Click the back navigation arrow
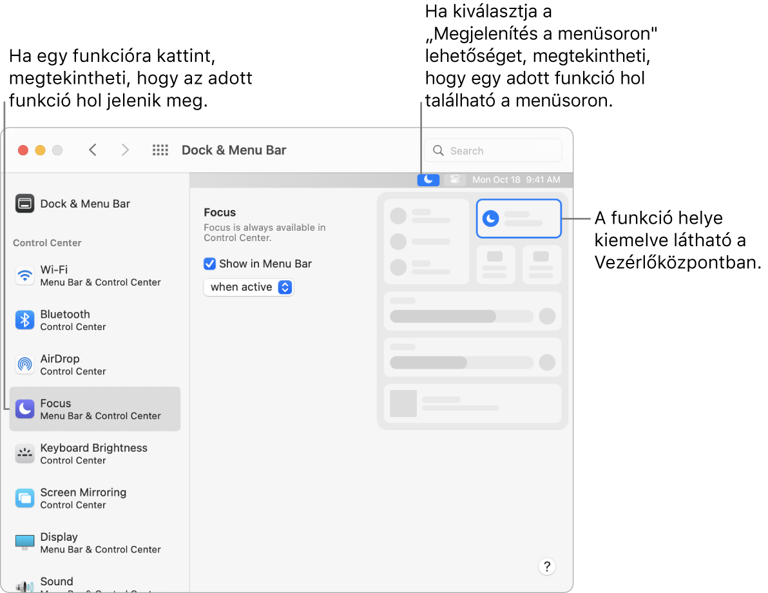Viewport: 768px width, 593px height. click(x=93, y=150)
